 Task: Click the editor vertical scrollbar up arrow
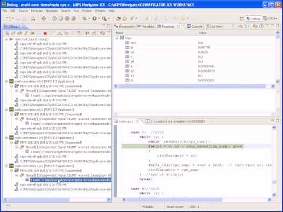(274, 128)
